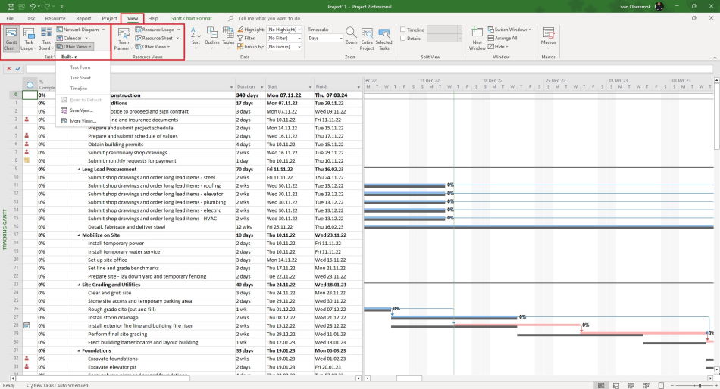This screenshot has width=720, height=389.
Task: Click the zoom out minus button in status bar
Action: click(x=671, y=386)
